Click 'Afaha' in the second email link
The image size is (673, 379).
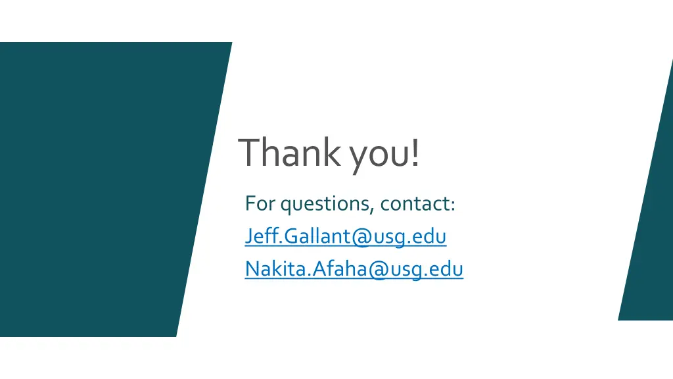[339, 268]
